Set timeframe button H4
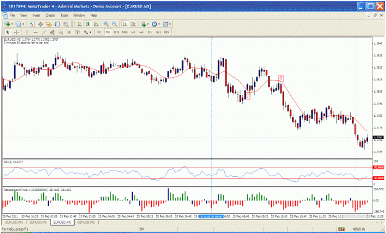This screenshot has width=386, height=233. click(x=141, y=32)
